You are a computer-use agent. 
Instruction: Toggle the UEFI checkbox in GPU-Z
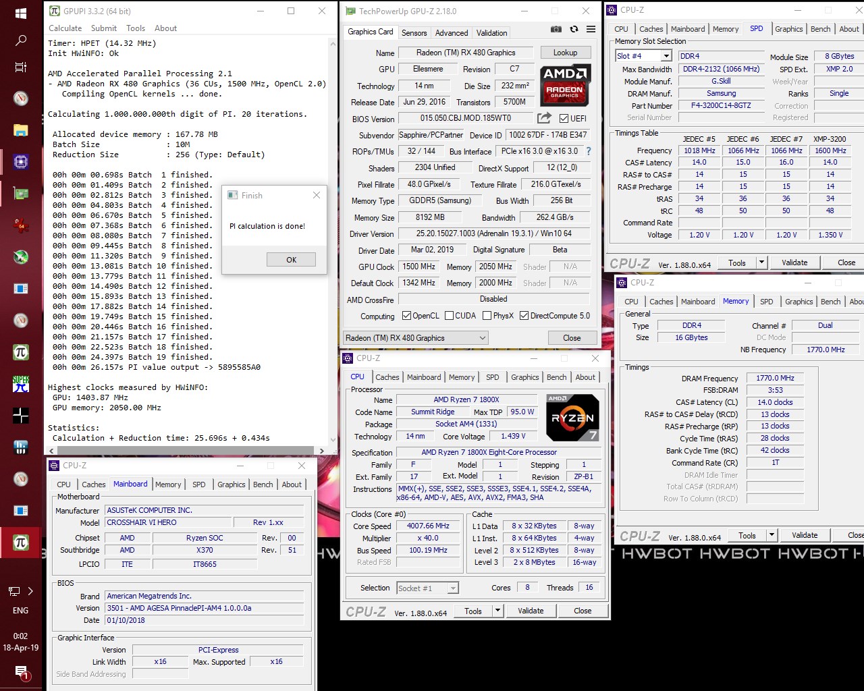click(x=564, y=119)
